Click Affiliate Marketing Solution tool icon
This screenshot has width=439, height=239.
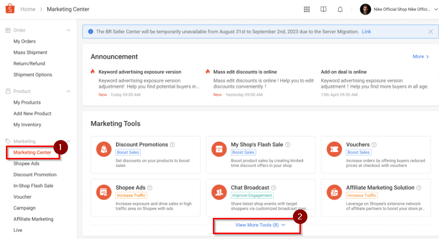(x=334, y=192)
